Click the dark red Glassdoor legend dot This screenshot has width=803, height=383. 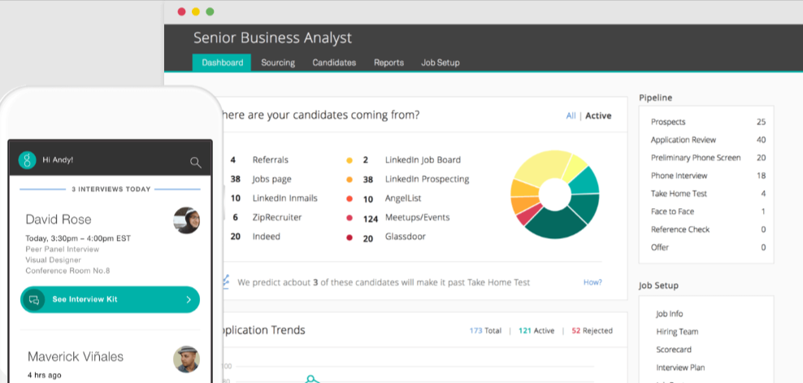point(349,237)
